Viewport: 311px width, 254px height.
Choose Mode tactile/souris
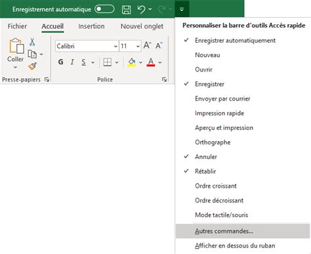(x=243, y=215)
